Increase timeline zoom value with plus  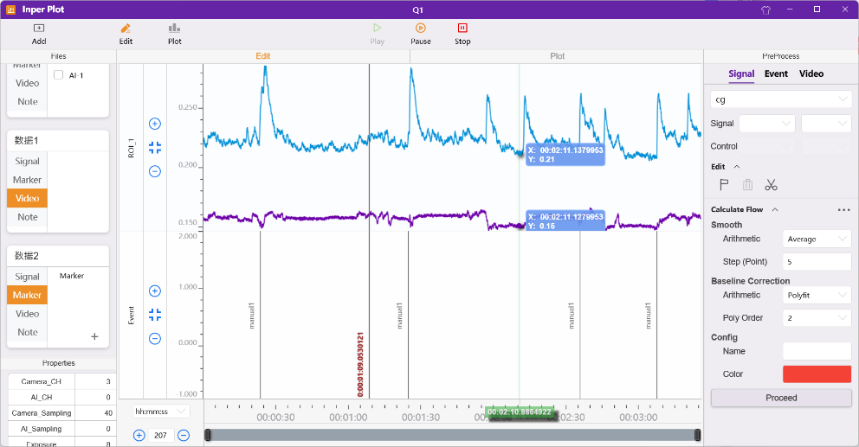pos(139,436)
